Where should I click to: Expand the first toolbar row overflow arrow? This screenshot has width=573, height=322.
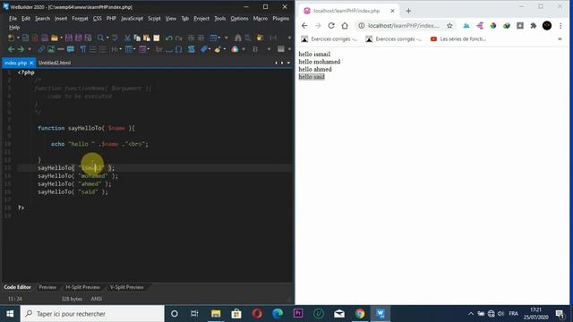[289, 38]
